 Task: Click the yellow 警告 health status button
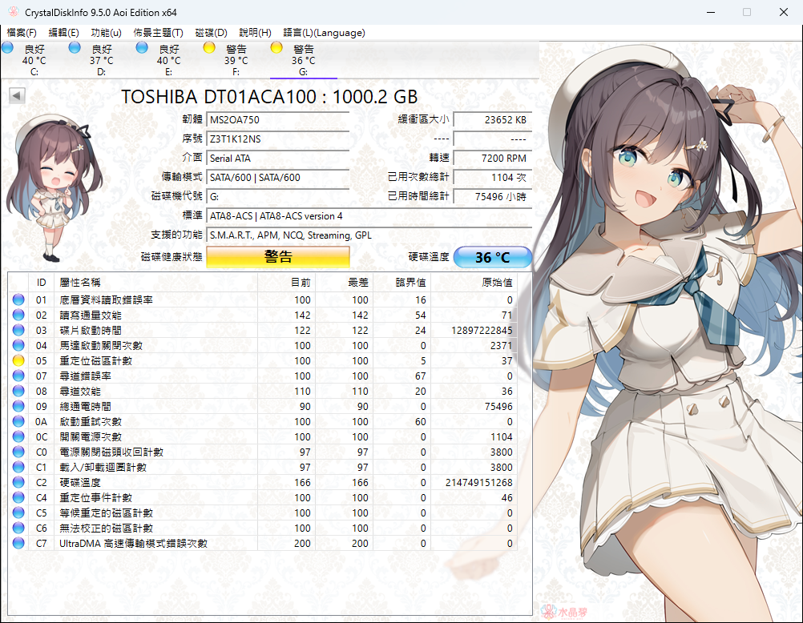click(278, 257)
